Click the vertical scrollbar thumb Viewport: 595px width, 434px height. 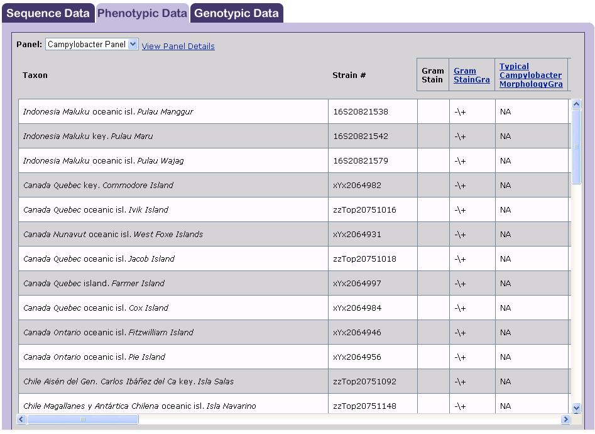coord(576,147)
